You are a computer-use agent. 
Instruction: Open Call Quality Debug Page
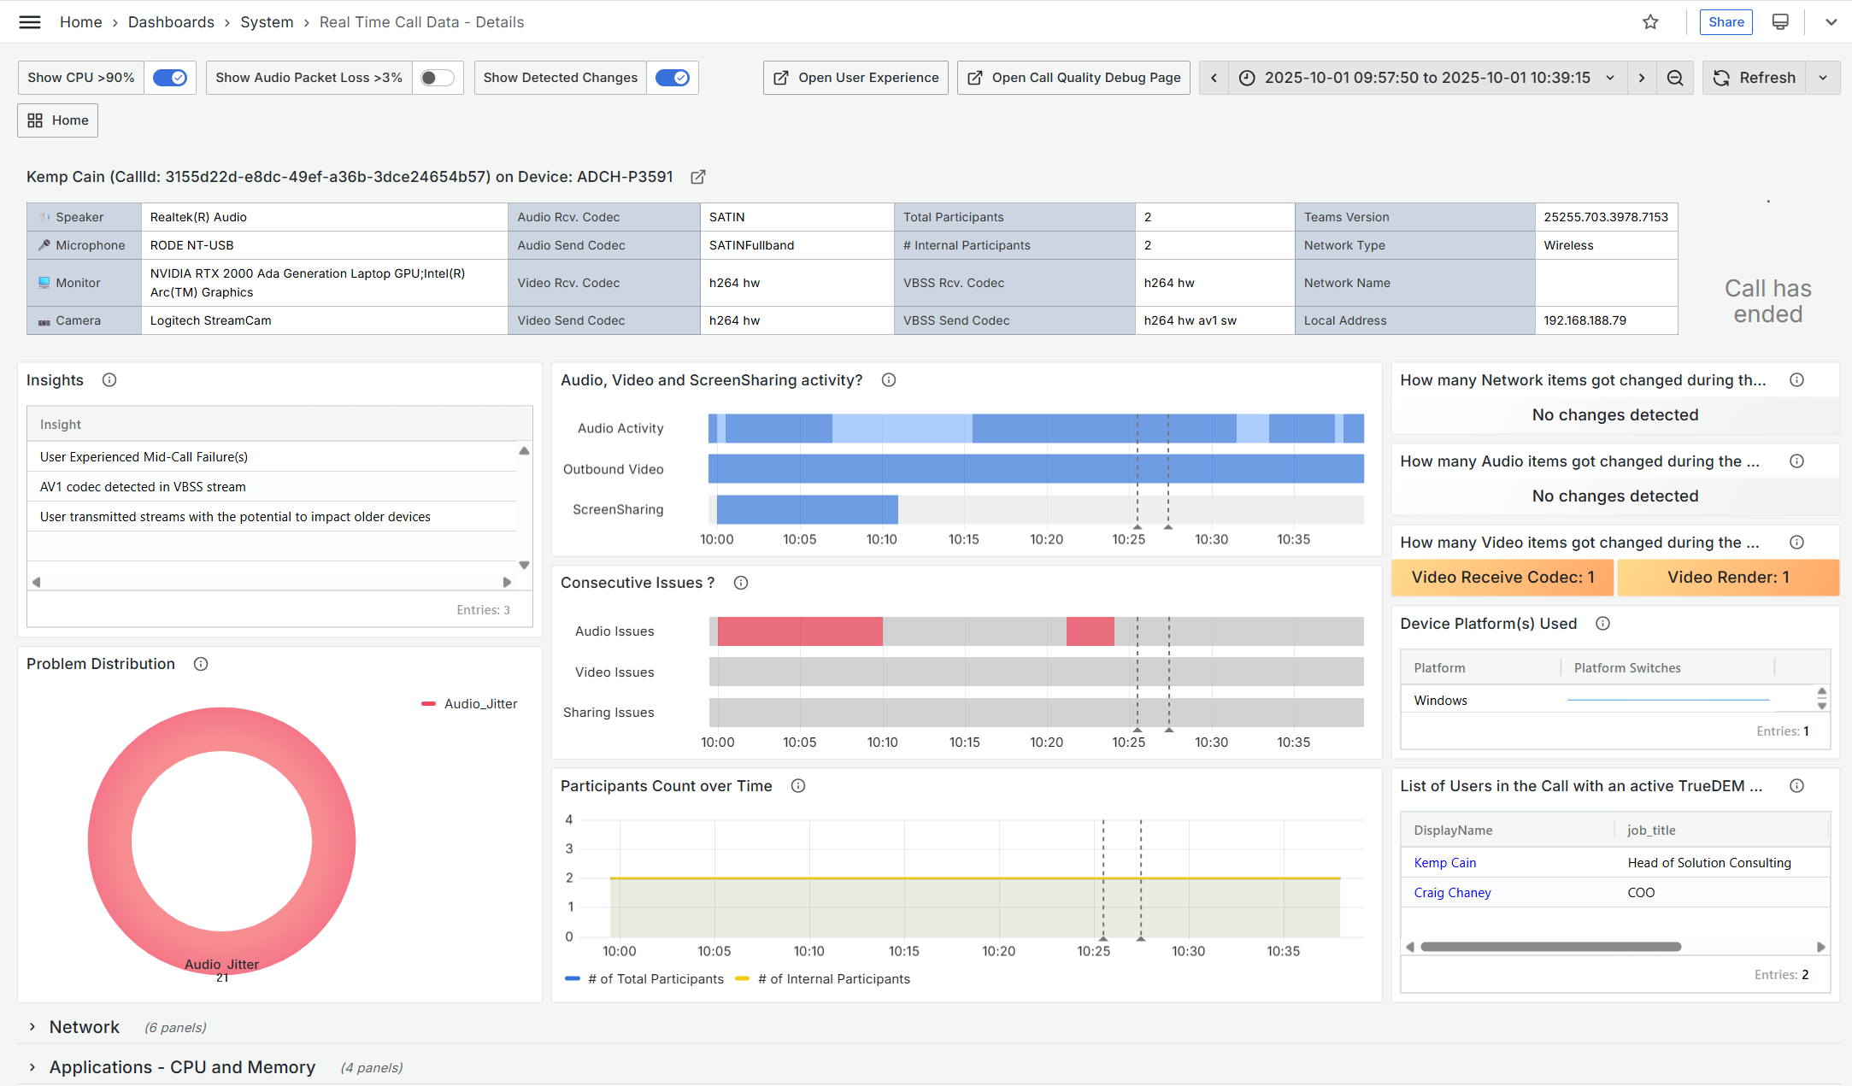pyautogui.click(x=1073, y=78)
